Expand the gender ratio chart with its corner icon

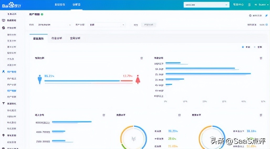point(142,58)
